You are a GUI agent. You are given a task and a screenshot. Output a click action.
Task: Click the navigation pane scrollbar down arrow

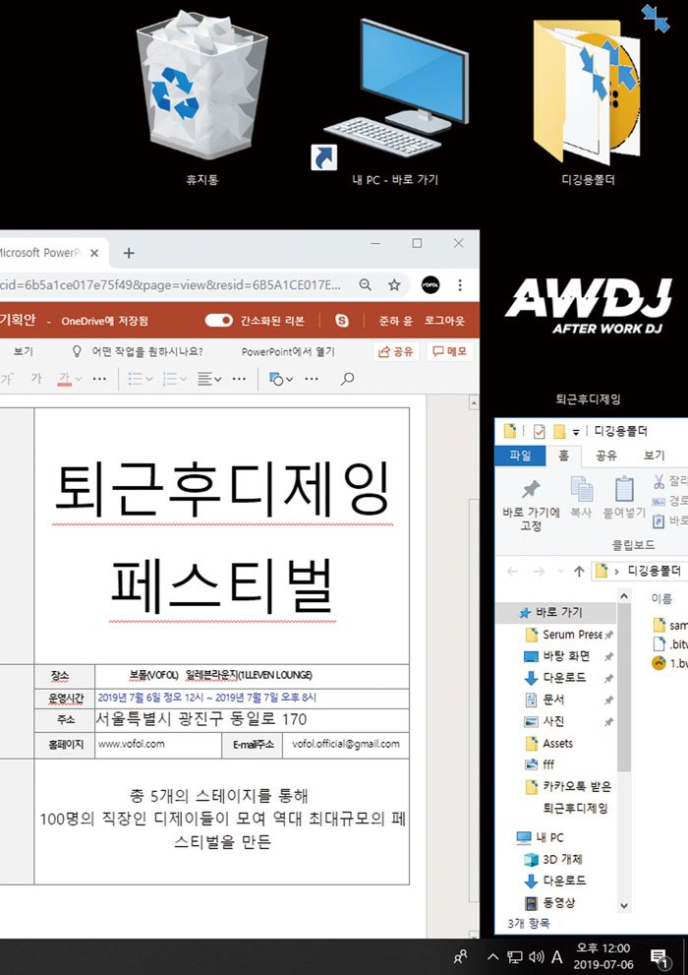[x=624, y=906]
